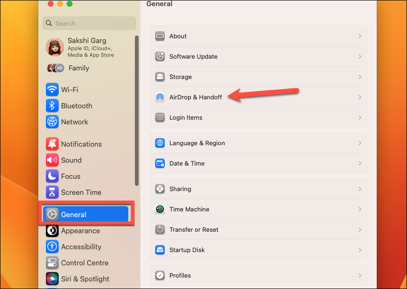Viewport: 407px width, 289px height.
Task: Click the Software Update gear icon
Action: pyautogui.click(x=160, y=56)
